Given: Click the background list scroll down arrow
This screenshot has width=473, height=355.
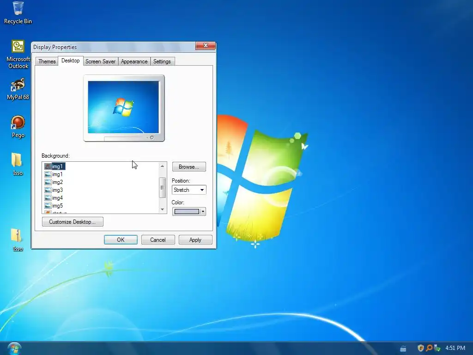Looking at the screenshot, I should 162,209.
